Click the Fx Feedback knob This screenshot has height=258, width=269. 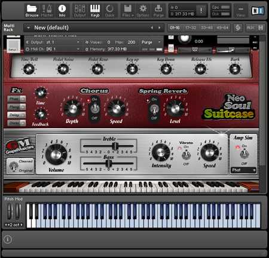tap(41, 114)
